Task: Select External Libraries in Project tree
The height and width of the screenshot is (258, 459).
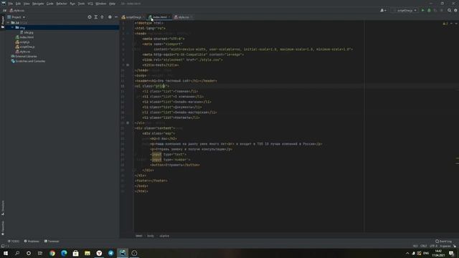Action: pos(24,56)
